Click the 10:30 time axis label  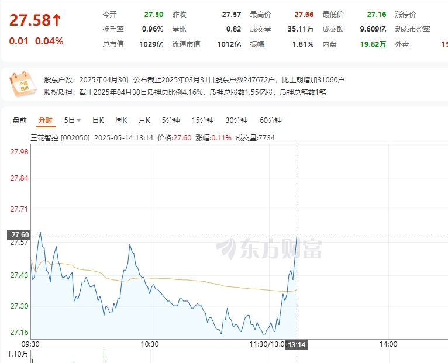coord(150,344)
